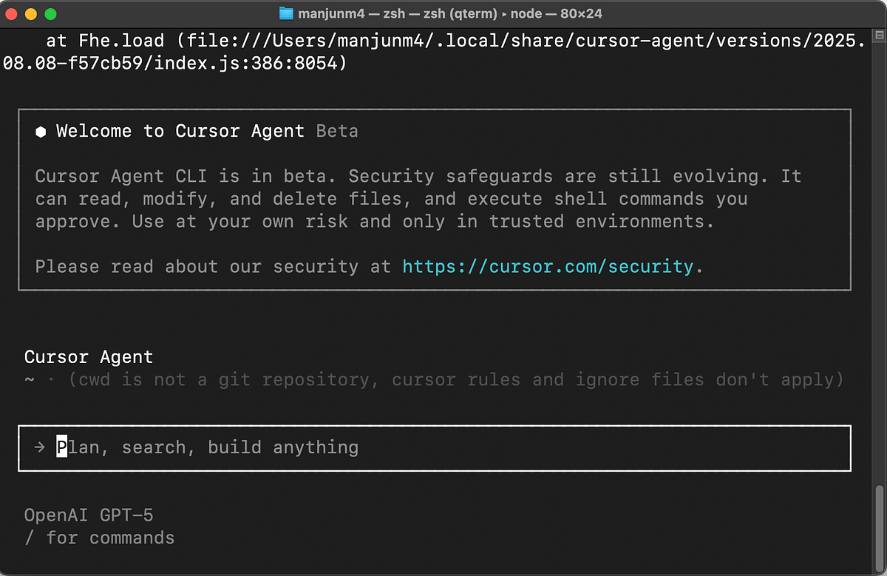Click the Beta label next to Cursor Agent
Viewport: 887px width, 576px height.
tap(337, 131)
